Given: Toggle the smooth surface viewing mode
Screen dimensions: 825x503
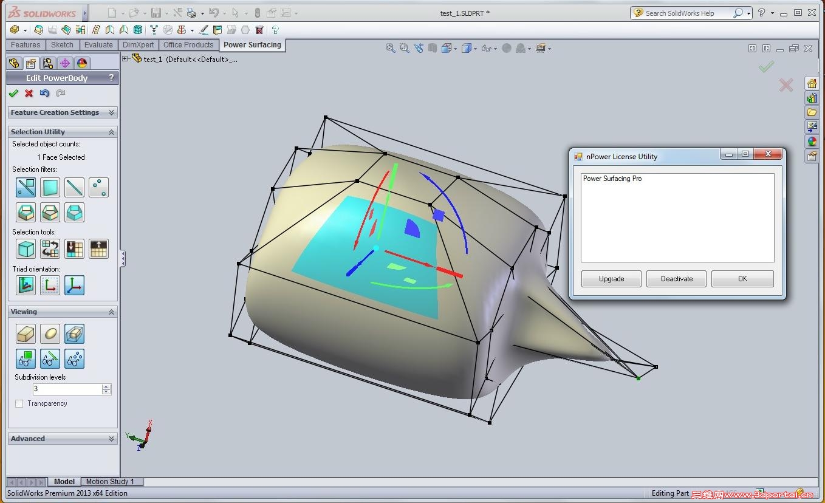Looking at the screenshot, I should (x=50, y=334).
